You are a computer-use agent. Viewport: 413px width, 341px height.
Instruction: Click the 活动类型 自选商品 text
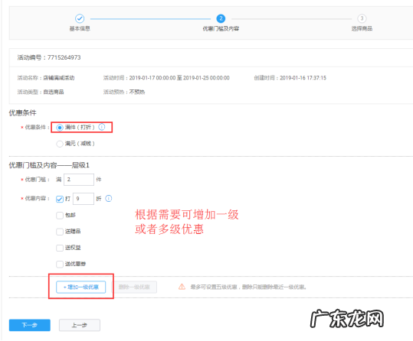tap(41, 92)
